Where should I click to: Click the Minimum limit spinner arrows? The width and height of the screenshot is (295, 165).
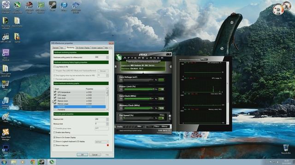[107, 124]
